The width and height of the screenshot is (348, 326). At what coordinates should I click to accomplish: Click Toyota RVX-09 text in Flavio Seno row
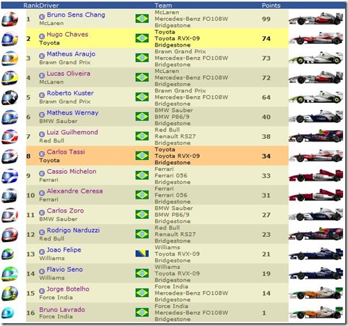[x=177, y=273]
